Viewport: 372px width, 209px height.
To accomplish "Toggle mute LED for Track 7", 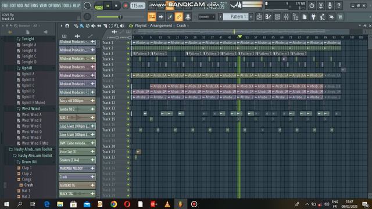I will click(x=128, y=75).
